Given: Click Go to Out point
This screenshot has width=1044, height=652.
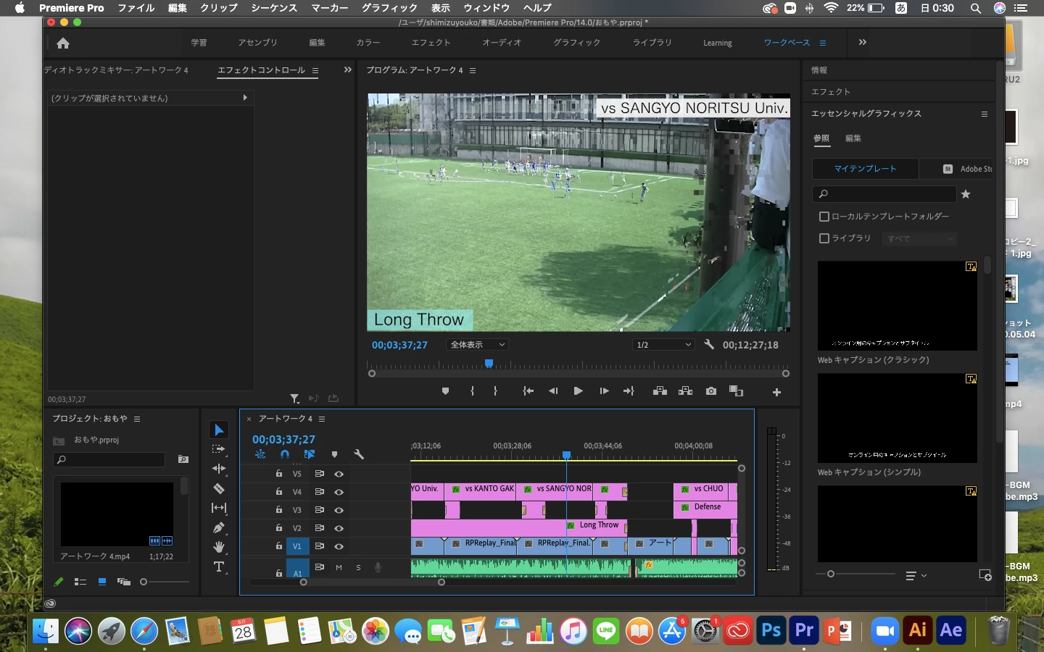Looking at the screenshot, I should [629, 391].
